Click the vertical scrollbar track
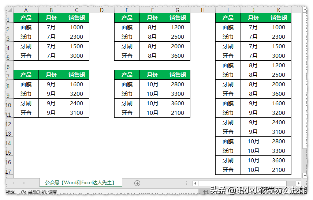This screenshot has width=313, height=200. pyautogui.click(x=305, y=162)
